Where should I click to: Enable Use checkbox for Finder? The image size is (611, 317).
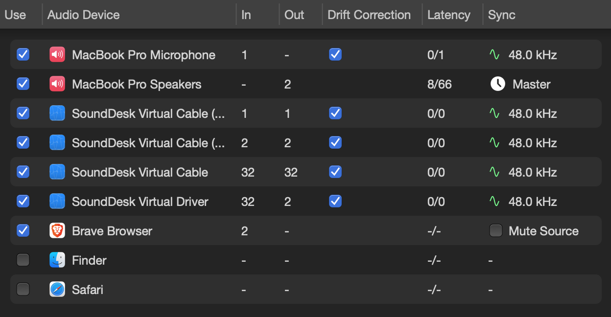[23, 260]
